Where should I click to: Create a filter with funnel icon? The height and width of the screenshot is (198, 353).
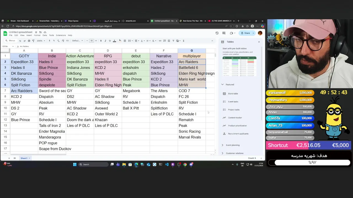pos(173,41)
